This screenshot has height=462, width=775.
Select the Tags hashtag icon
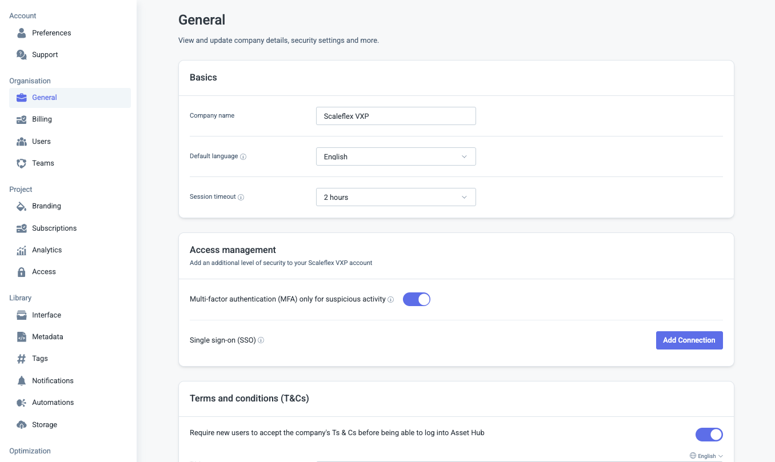21,359
